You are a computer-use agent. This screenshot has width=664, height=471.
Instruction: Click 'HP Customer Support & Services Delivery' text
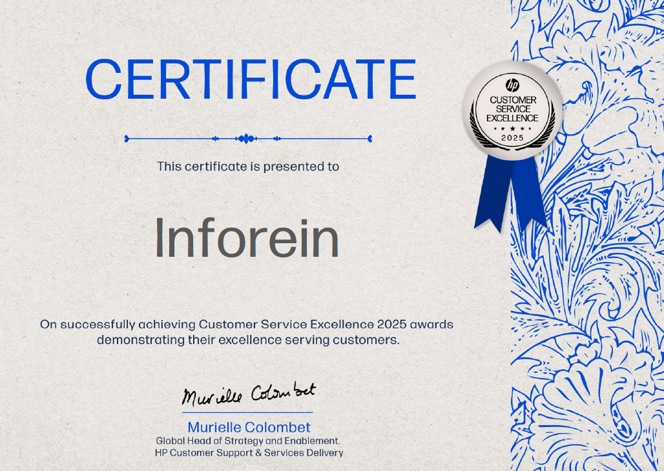coord(249,453)
